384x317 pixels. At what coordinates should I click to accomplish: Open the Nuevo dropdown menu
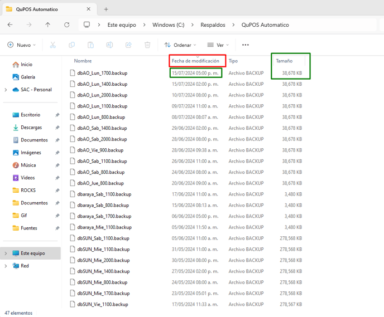coord(22,45)
